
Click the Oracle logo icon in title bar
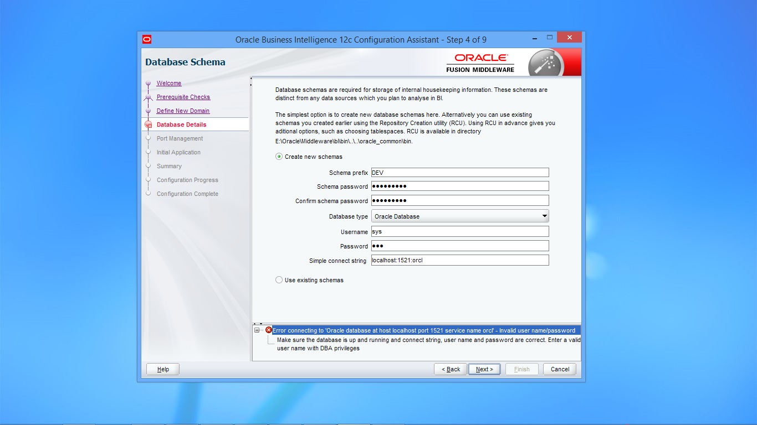click(x=147, y=39)
